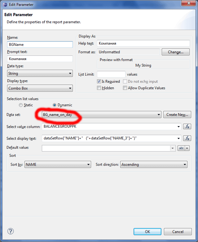
Task: Expand the Select value column dropdown arrow
Action: (178, 126)
